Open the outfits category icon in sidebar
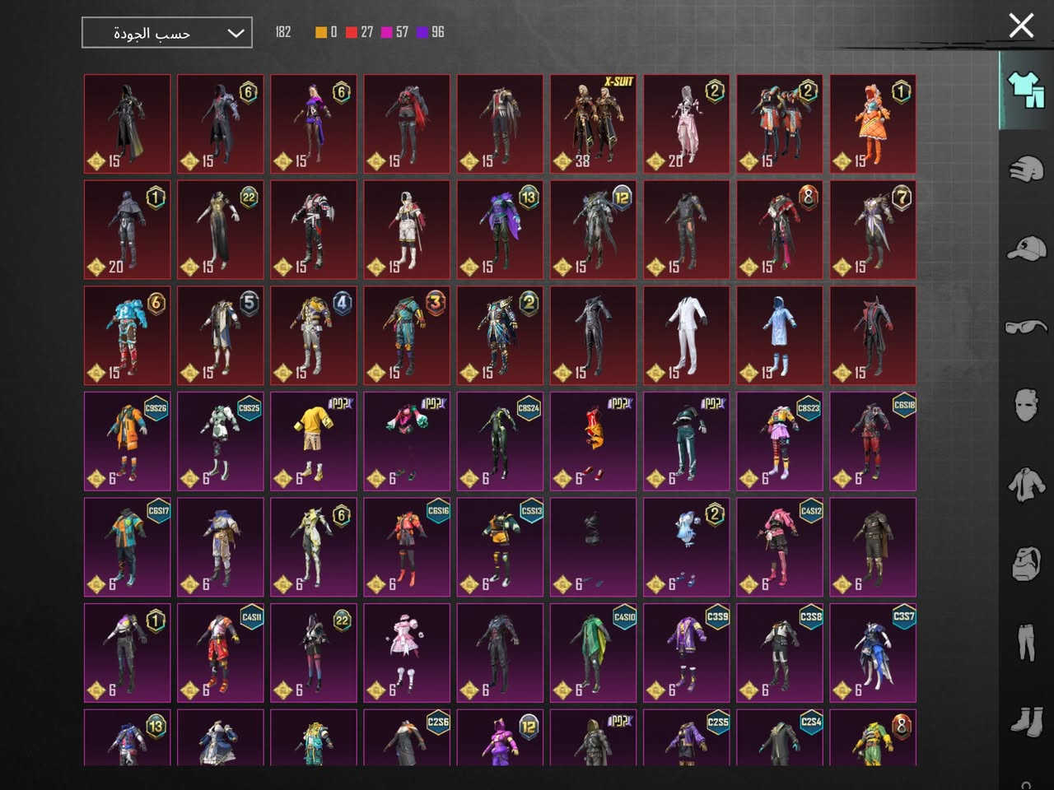Viewport: 1054px width, 790px height. click(1026, 90)
